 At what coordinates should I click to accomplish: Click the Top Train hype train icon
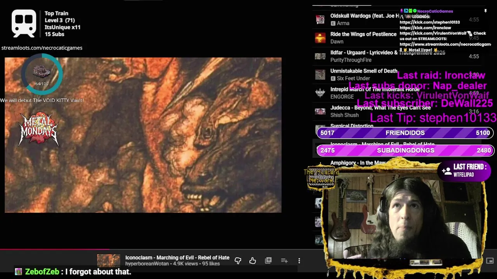(x=24, y=23)
